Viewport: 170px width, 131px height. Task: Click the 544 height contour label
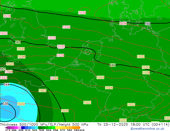(x=6, y=84)
